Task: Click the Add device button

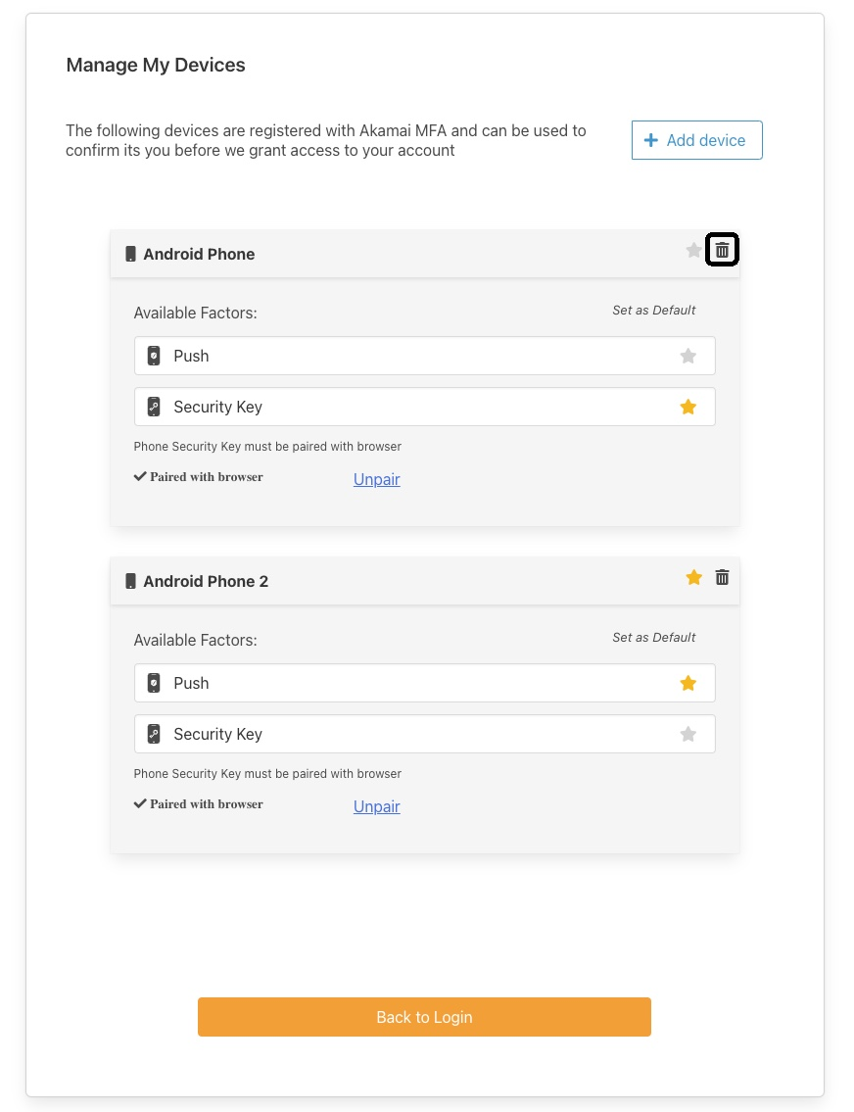Action: (x=696, y=140)
